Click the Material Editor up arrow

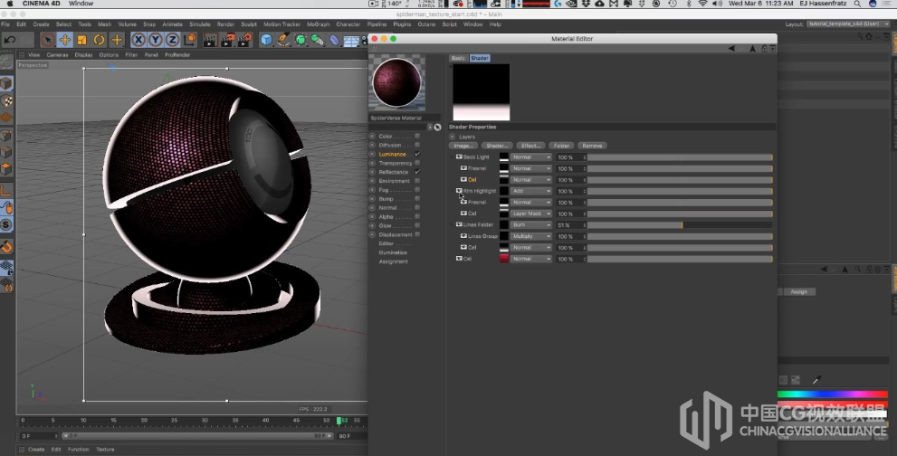pyautogui.click(x=753, y=49)
